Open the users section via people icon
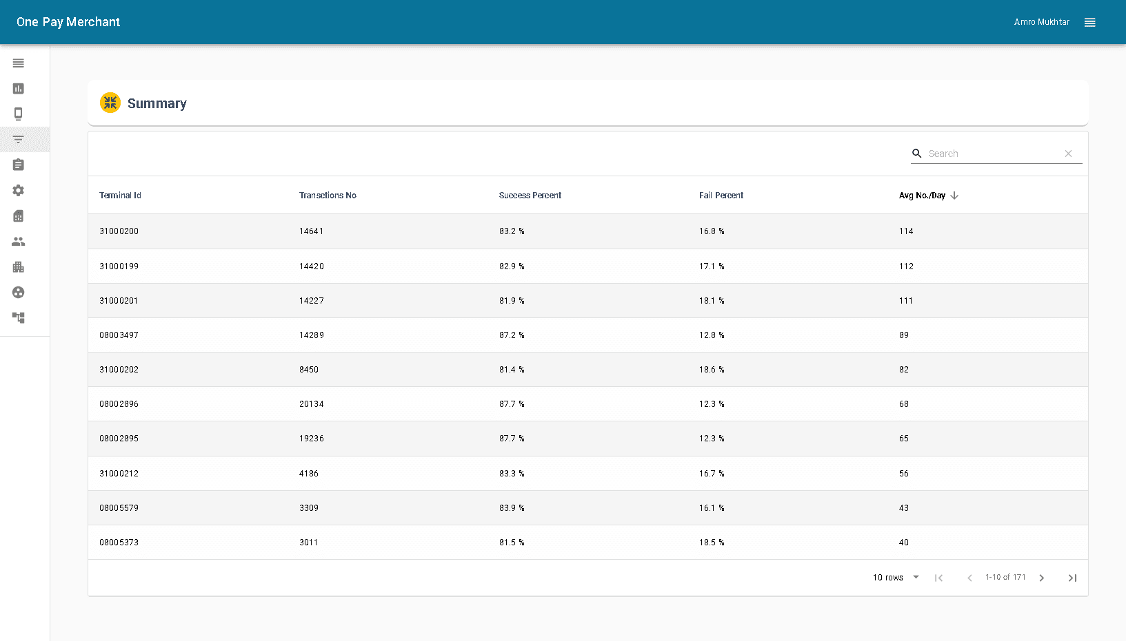This screenshot has height=641, width=1126. click(x=18, y=241)
